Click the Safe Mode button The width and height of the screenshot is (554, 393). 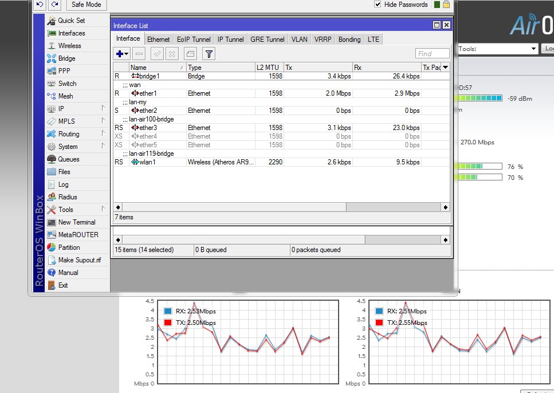[86, 5]
